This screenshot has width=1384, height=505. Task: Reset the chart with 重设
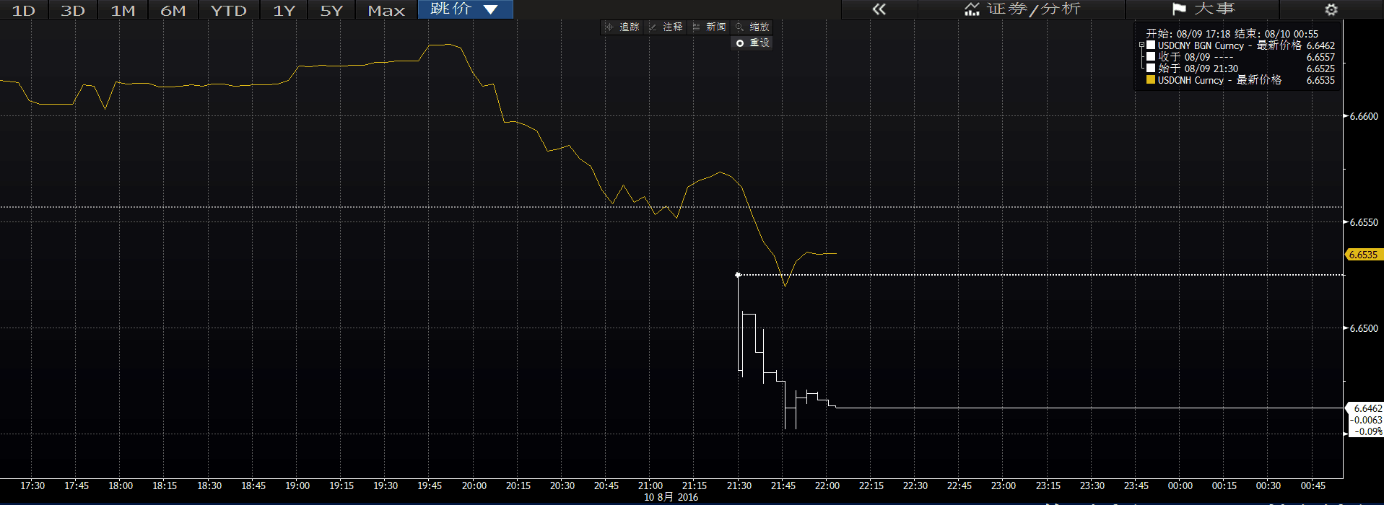tap(752, 43)
